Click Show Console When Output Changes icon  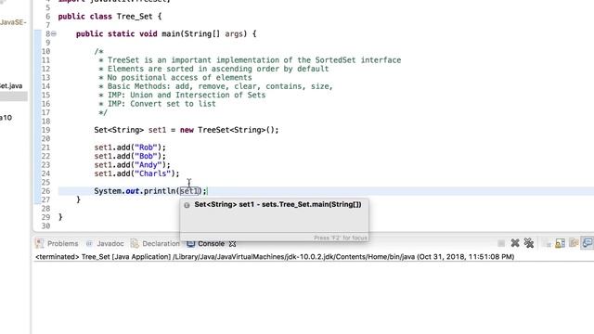click(x=588, y=243)
